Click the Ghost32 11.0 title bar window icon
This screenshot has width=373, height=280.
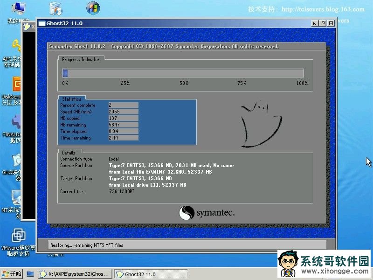pos(41,23)
